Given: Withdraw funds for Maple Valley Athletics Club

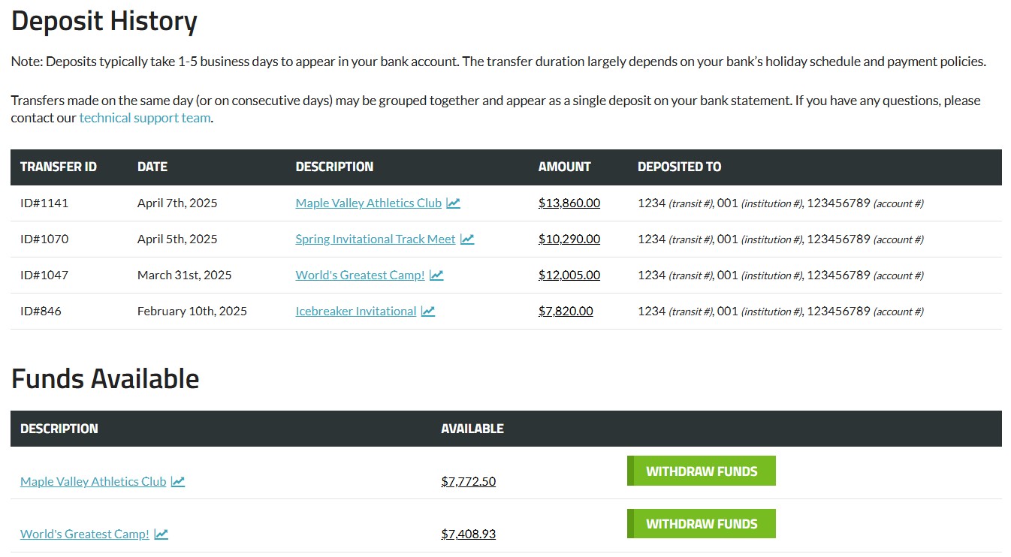Looking at the screenshot, I should coord(701,471).
